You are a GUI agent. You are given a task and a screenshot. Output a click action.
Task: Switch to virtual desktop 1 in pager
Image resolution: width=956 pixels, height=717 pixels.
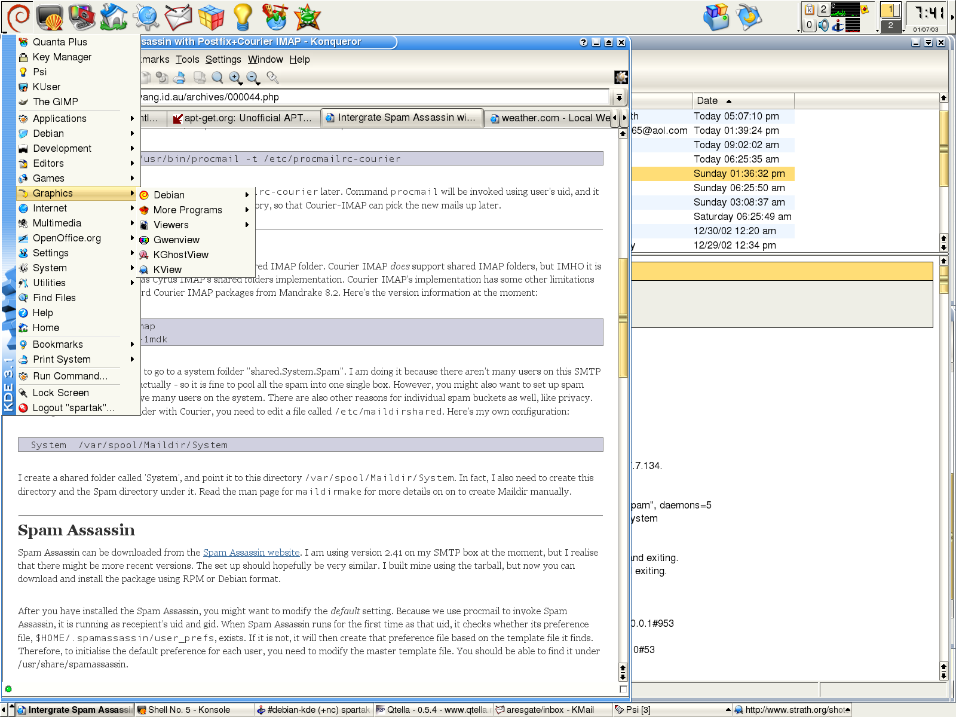click(x=890, y=10)
